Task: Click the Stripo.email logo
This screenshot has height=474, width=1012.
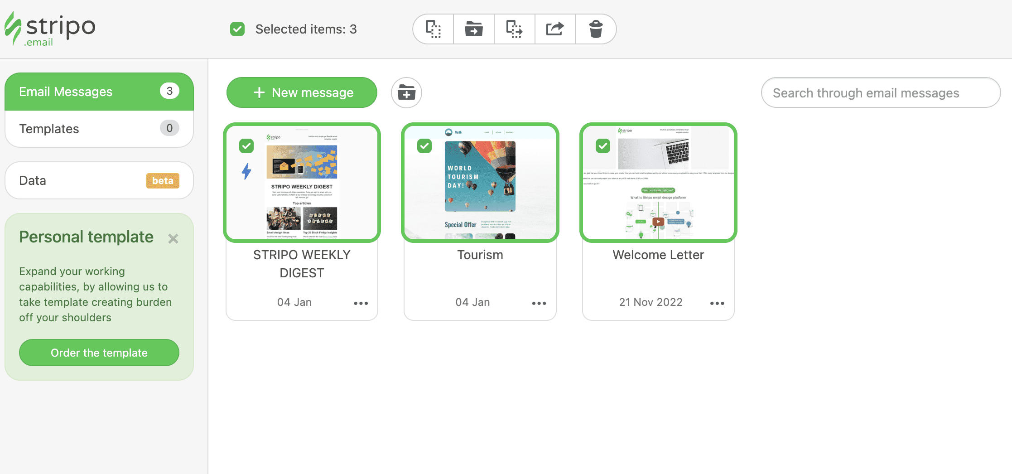Action: (x=50, y=28)
